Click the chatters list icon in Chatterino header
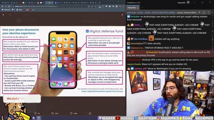The width and height of the screenshot is (214, 120). (x=204, y=12)
